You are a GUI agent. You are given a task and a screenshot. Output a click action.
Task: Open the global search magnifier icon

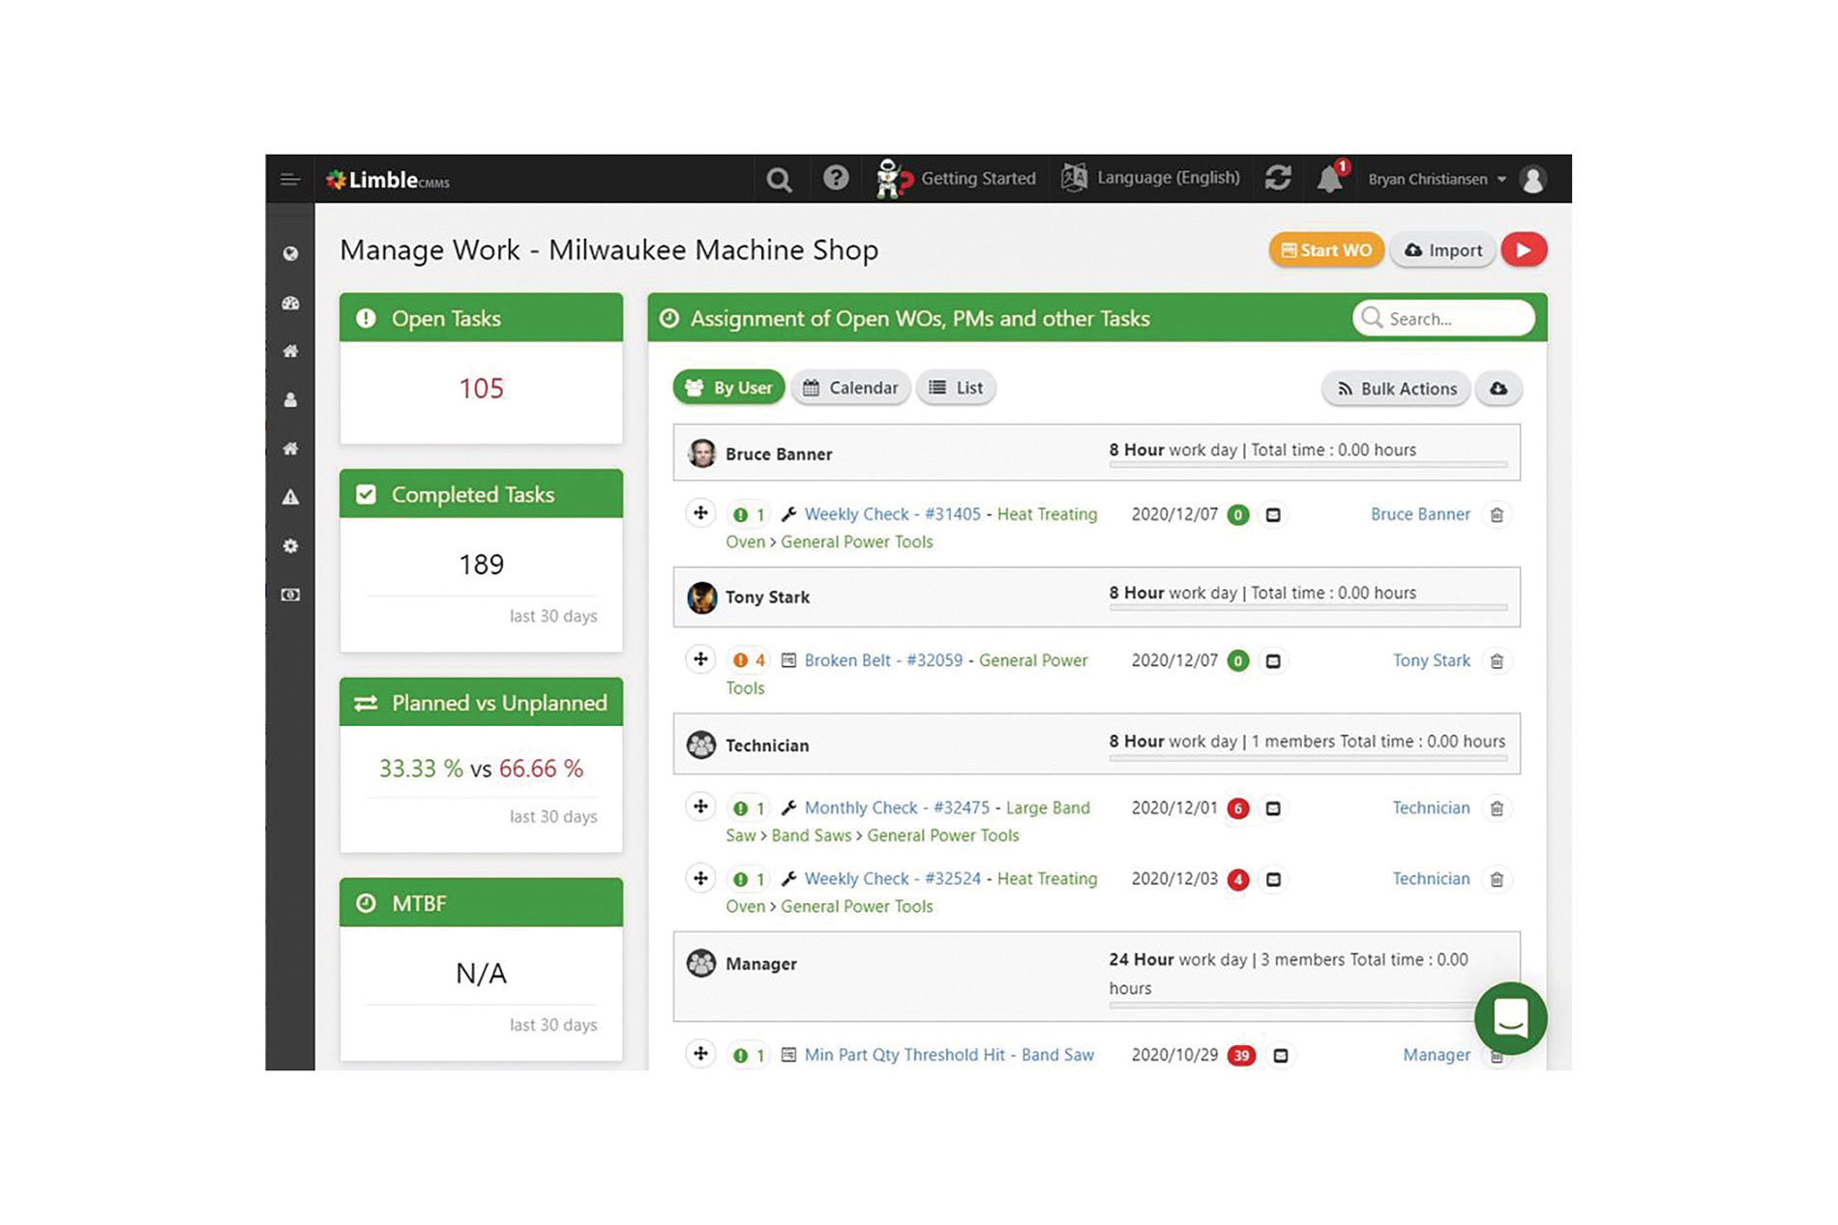point(779,180)
